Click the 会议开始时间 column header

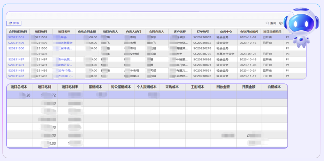coord(249,31)
